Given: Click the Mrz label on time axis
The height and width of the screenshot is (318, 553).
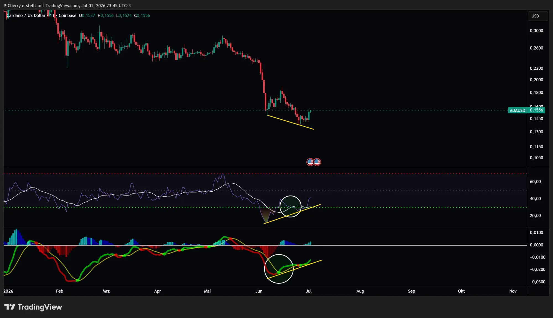Looking at the screenshot, I should [106, 291].
